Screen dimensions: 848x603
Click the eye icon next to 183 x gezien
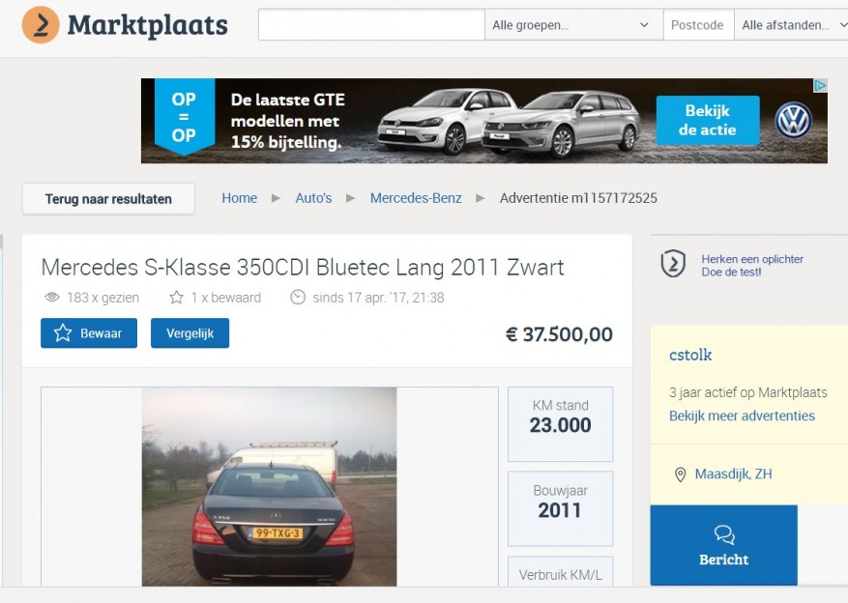pos(52,298)
